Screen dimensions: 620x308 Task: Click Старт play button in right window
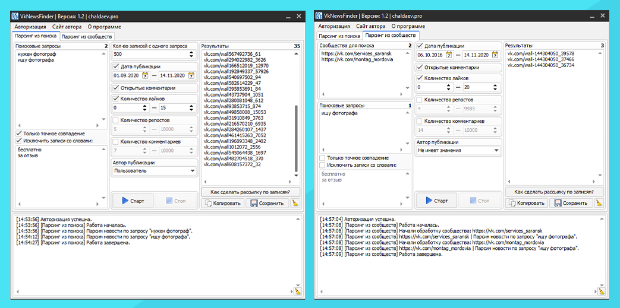(x=436, y=201)
